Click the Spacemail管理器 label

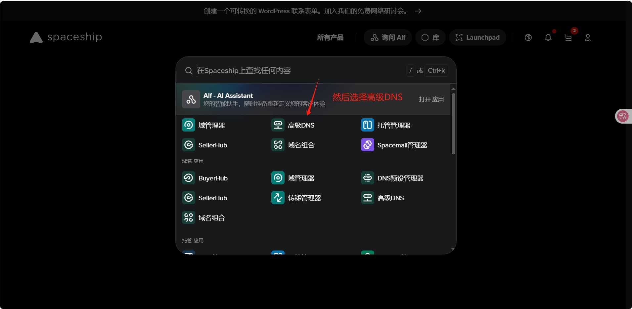pyautogui.click(x=402, y=145)
